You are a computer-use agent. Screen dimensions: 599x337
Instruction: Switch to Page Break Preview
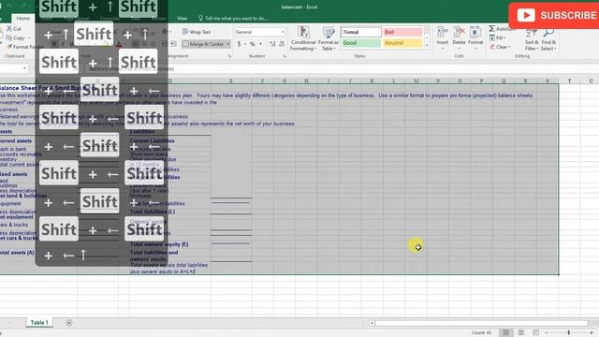click(x=535, y=333)
